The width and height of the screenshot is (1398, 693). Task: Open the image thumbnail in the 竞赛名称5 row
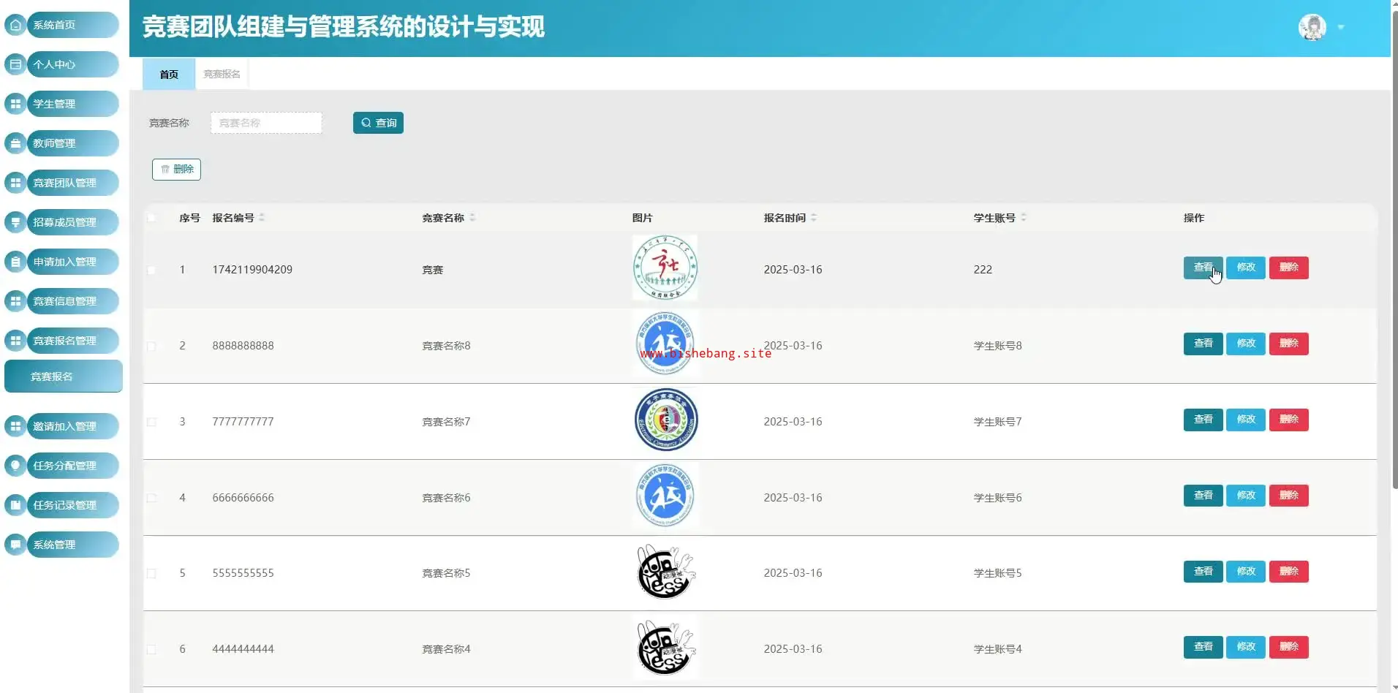[x=665, y=572]
